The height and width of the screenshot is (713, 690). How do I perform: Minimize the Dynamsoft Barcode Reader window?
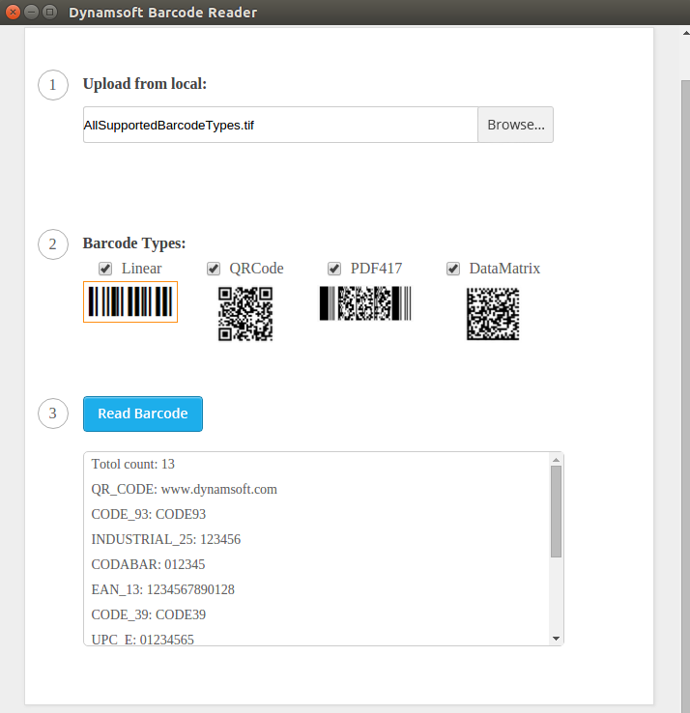(x=31, y=13)
